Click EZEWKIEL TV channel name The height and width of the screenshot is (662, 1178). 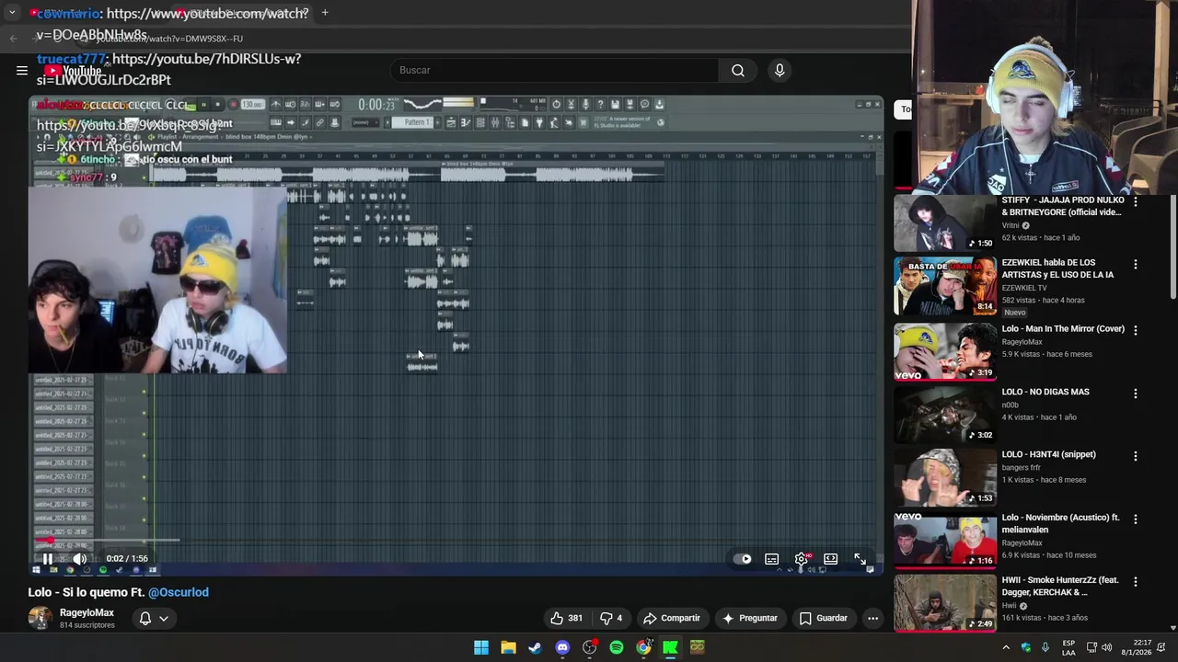(x=1024, y=288)
